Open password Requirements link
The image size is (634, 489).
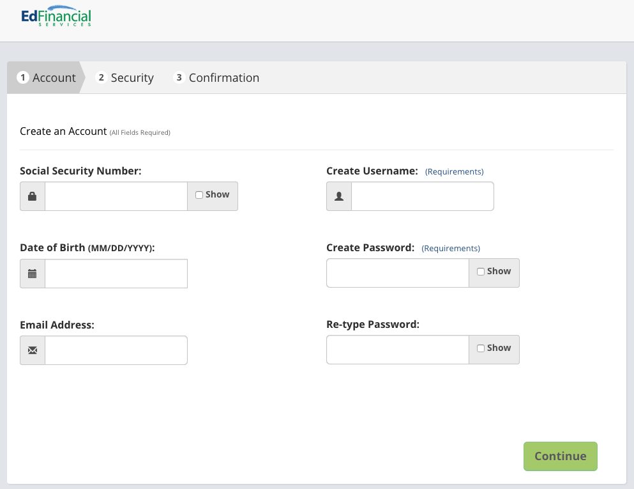pyautogui.click(x=451, y=248)
